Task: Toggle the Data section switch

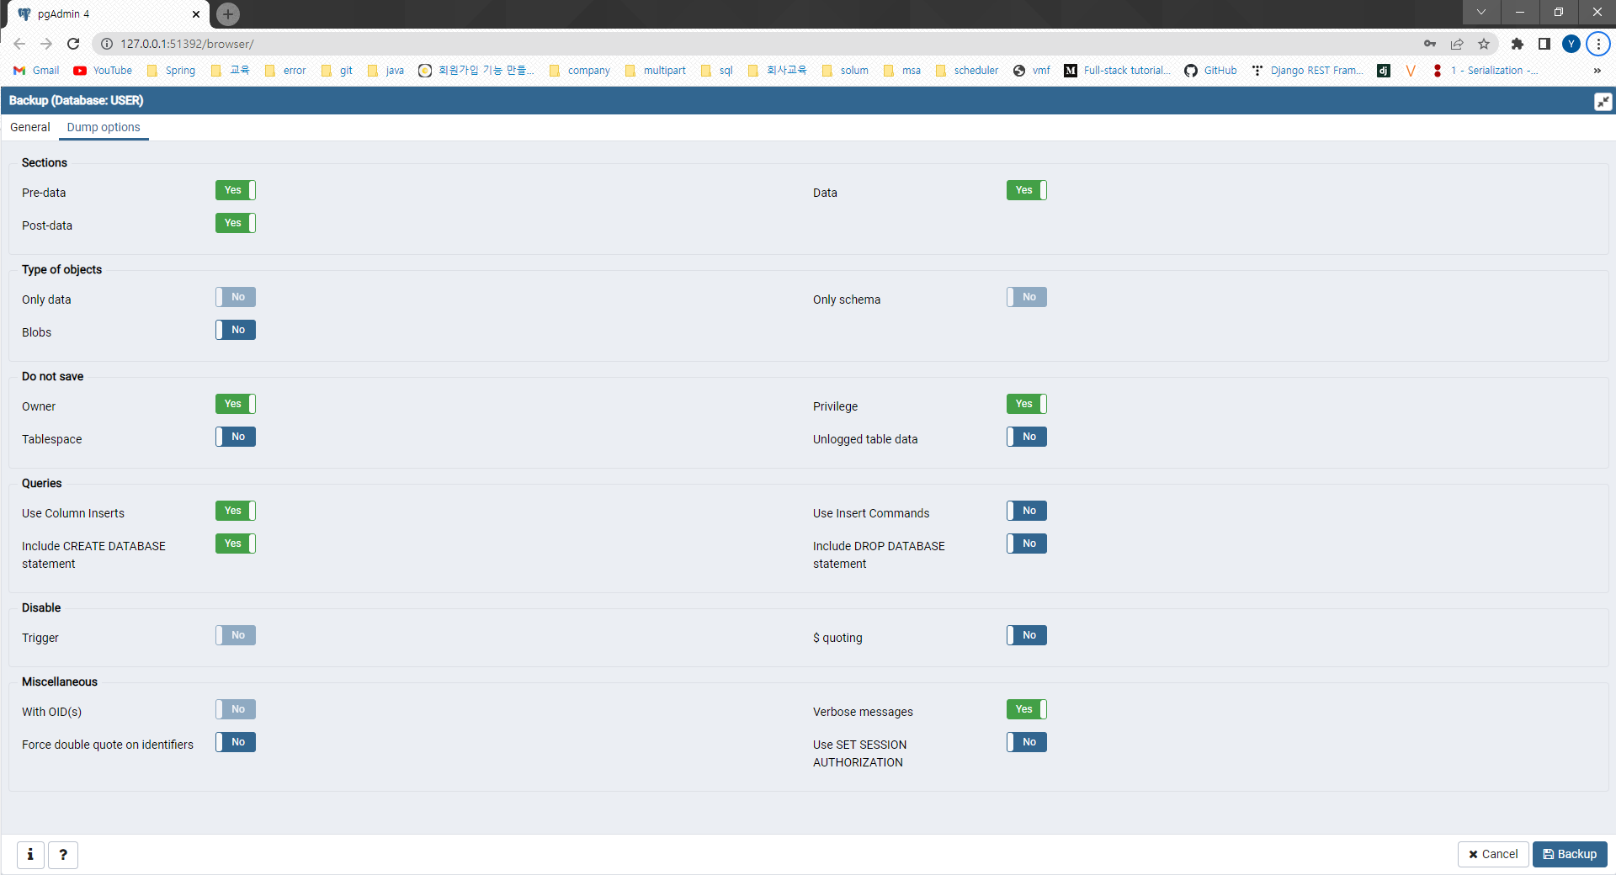Action: [1027, 190]
